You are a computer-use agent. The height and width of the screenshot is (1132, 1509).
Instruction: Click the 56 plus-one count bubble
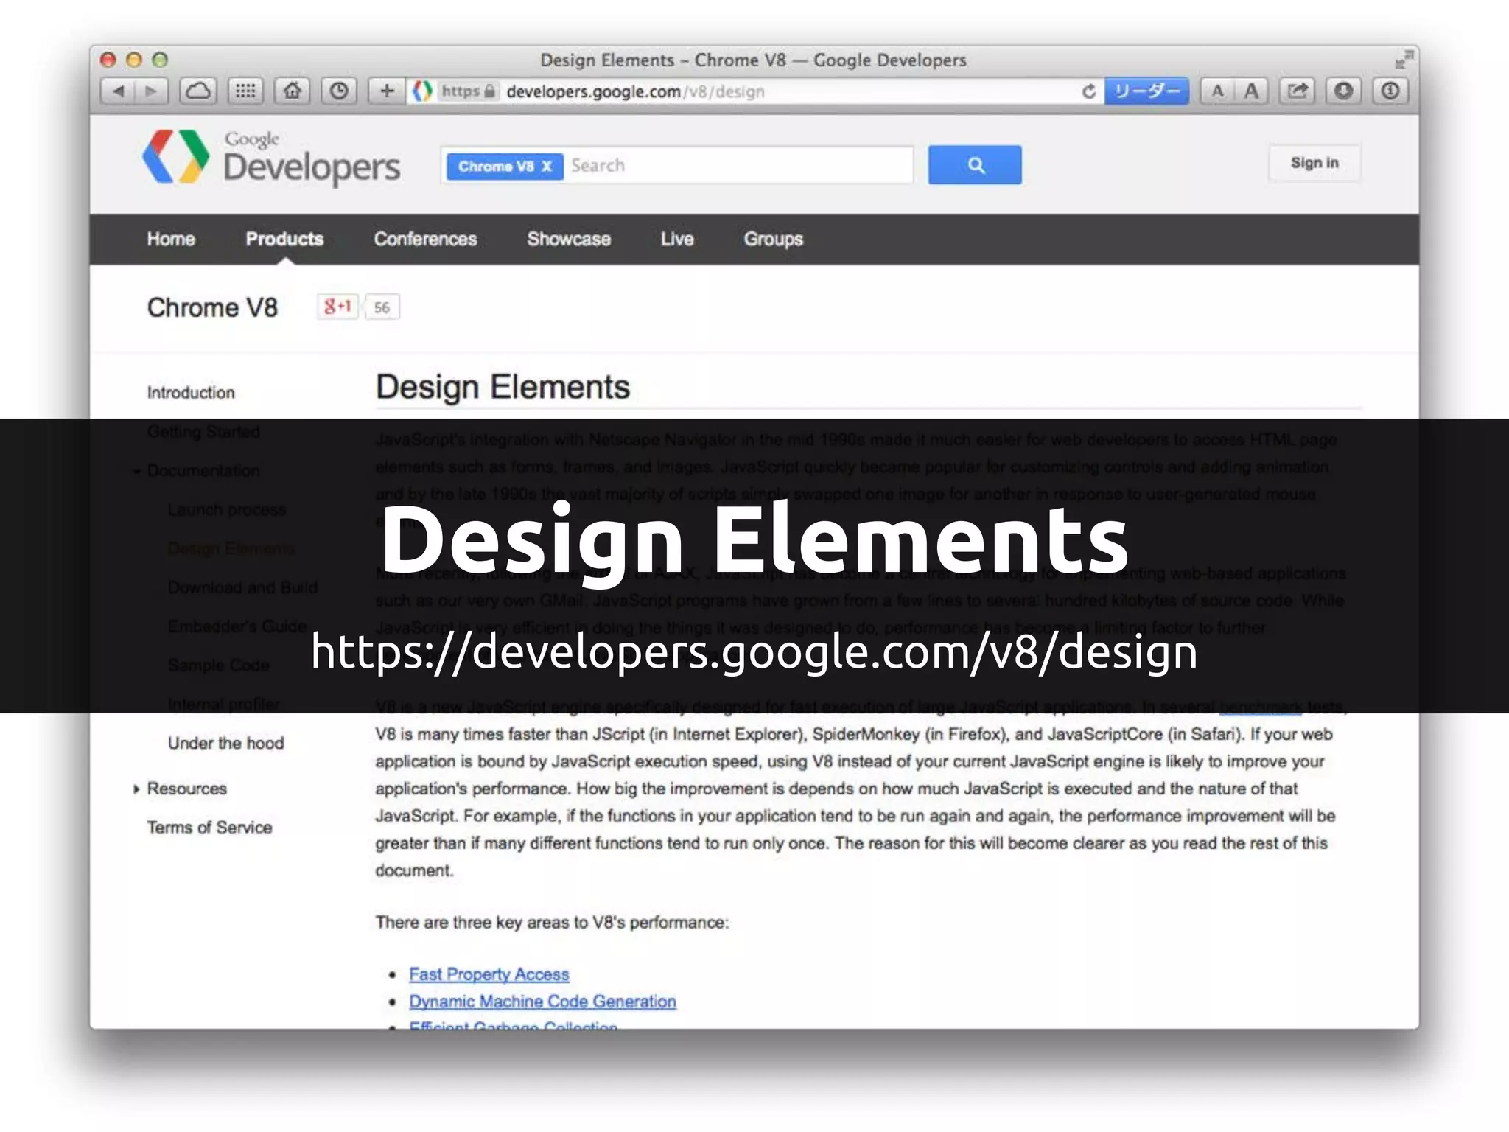coord(382,307)
